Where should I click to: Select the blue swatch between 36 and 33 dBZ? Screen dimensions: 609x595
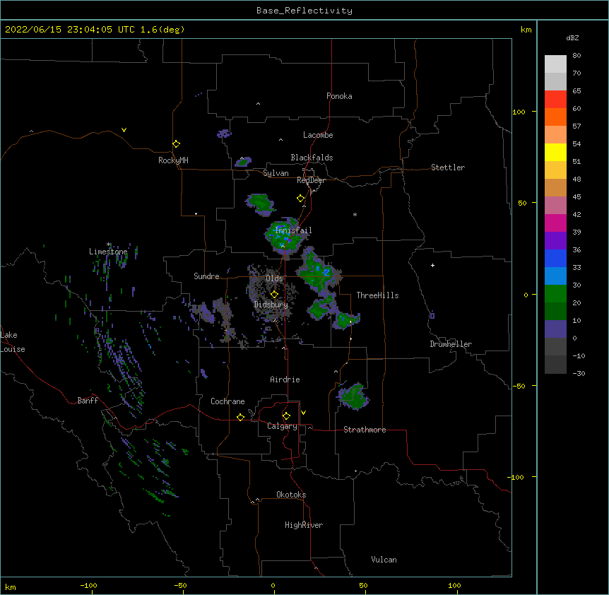click(555, 259)
